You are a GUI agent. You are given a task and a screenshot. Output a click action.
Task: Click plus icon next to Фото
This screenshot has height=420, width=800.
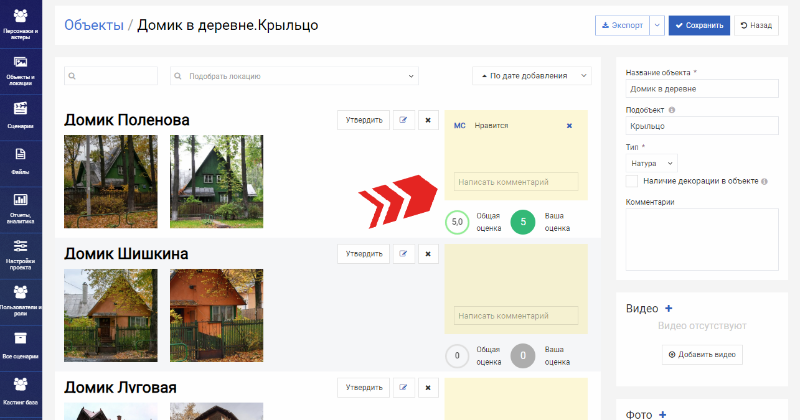(662, 415)
